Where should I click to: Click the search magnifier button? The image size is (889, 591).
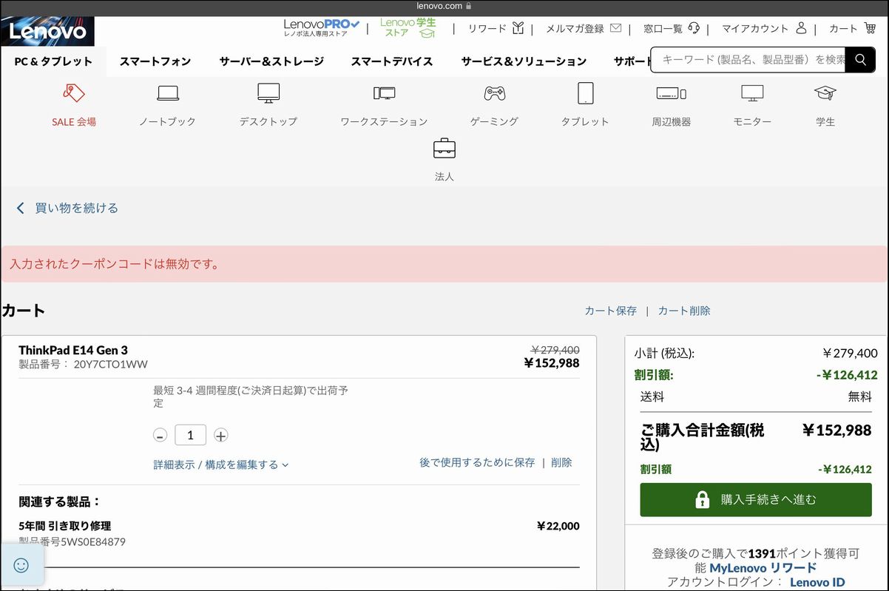click(x=860, y=59)
